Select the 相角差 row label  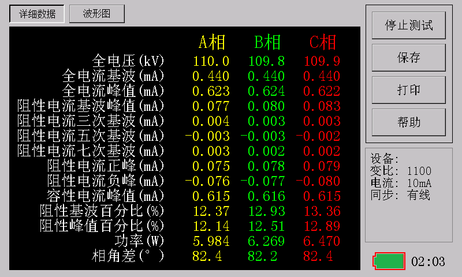point(128,256)
